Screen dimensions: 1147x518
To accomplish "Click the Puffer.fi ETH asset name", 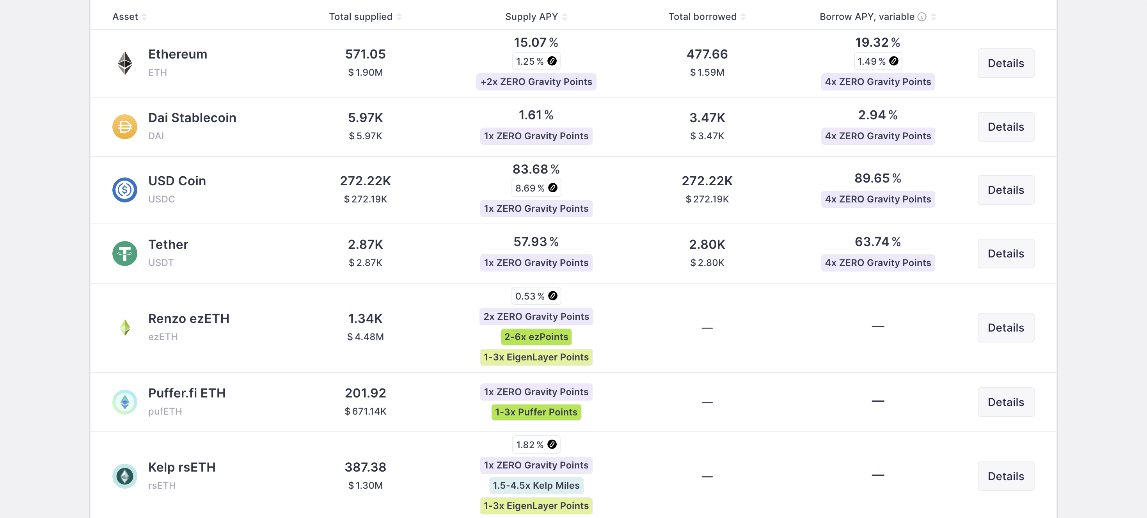I will (x=187, y=394).
